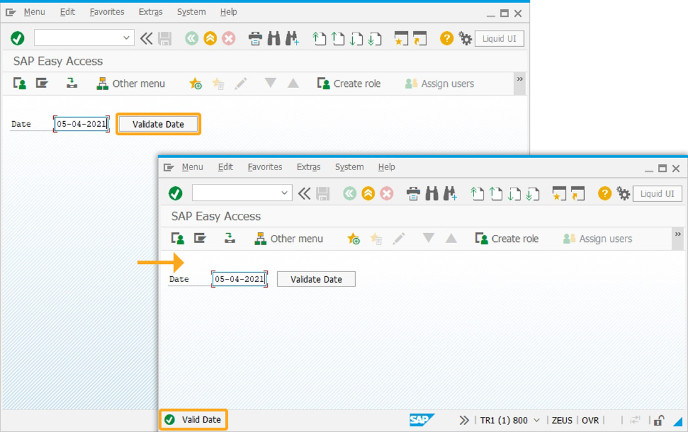This screenshot has height=432, width=688.
Task: Click the red Cancel icon in the back window
Action: (x=228, y=39)
